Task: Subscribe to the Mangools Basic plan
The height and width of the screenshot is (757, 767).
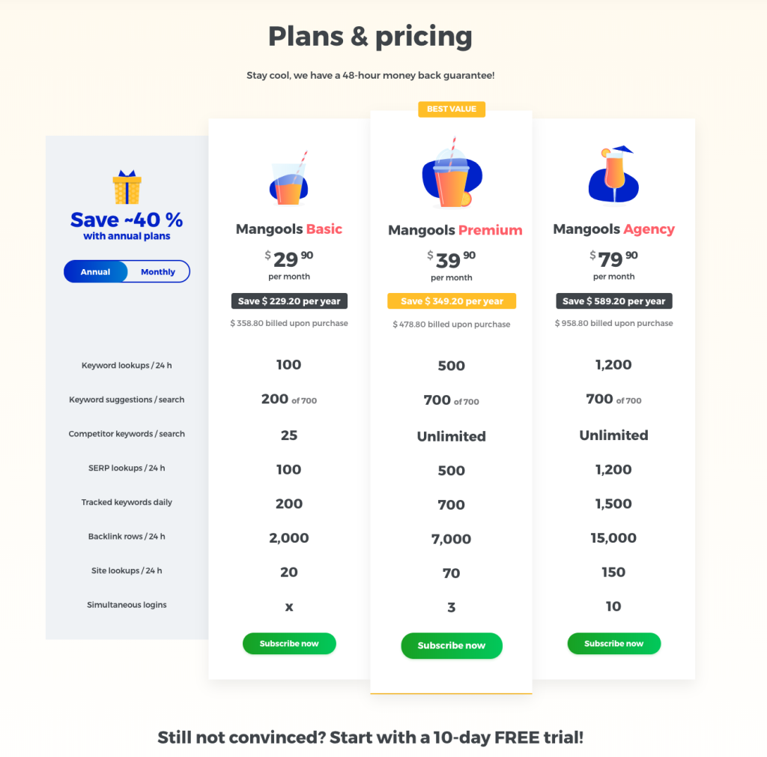Action: click(x=289, y=644)
